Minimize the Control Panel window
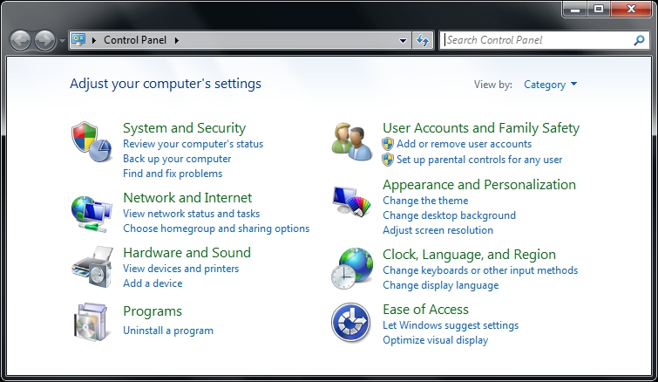This screenshot has width=658, height=382. click(x=575, y=9)
